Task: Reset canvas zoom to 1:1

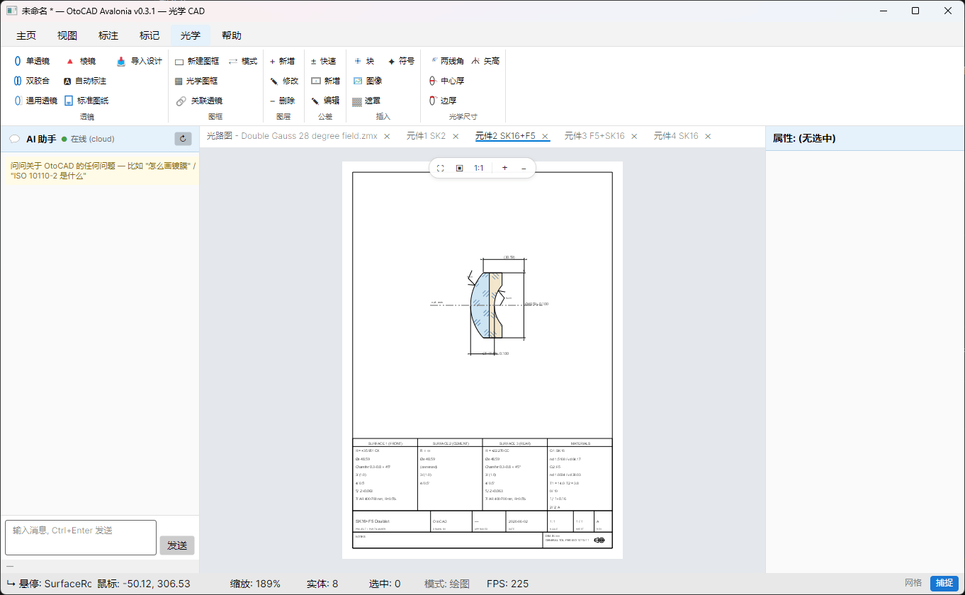Action: [479, 168]
